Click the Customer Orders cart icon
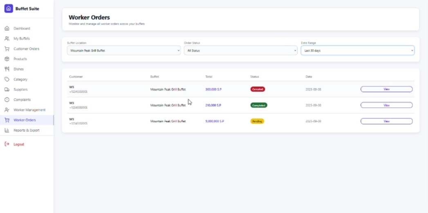The image size is (428, 213). point(7,49)
